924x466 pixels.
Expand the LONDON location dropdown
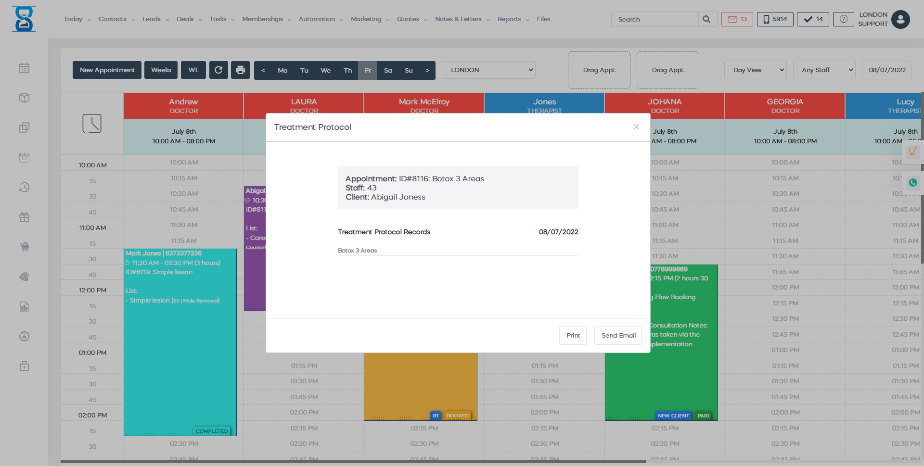coord(488,70)
